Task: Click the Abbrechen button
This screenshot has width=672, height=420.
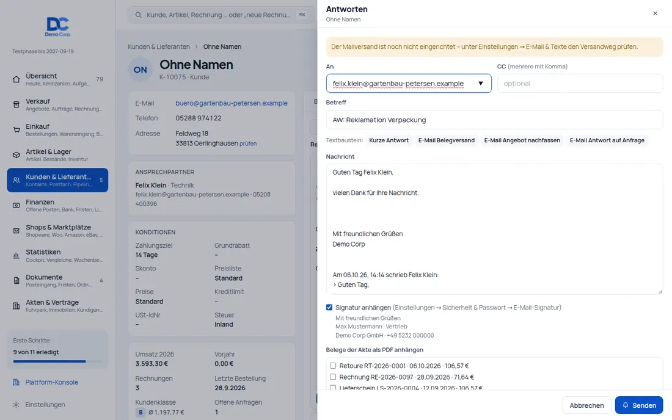Action: [x=586, y=405]
